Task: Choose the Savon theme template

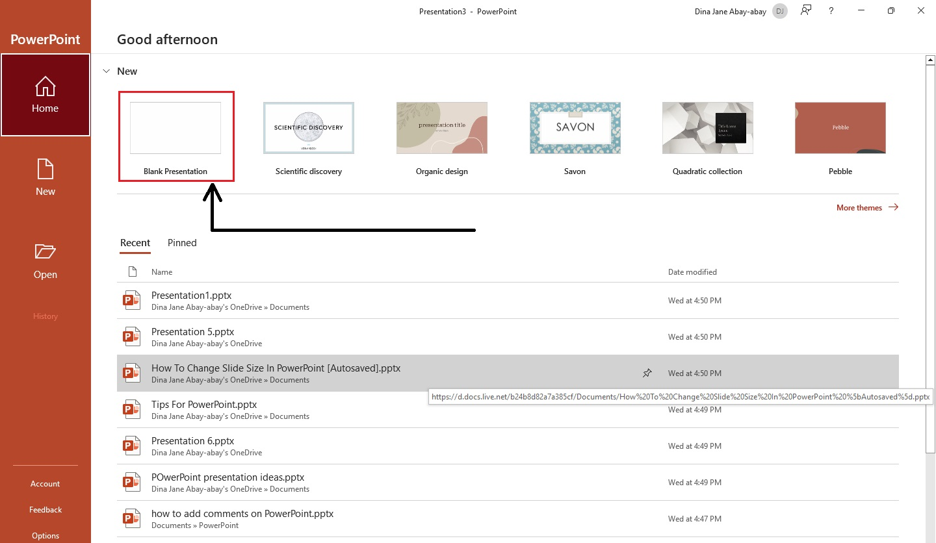Action: [x=575, y=127]
